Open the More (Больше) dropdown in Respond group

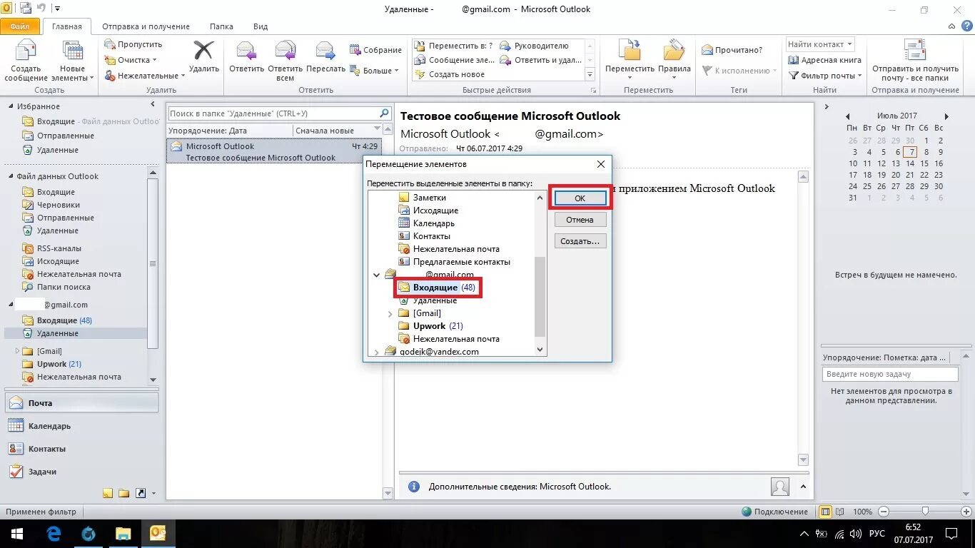click(375, 71)
